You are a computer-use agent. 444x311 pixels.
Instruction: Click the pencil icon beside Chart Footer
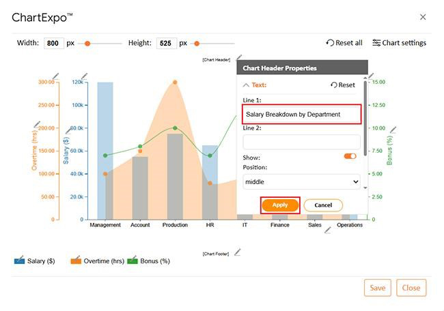(237, 252)
